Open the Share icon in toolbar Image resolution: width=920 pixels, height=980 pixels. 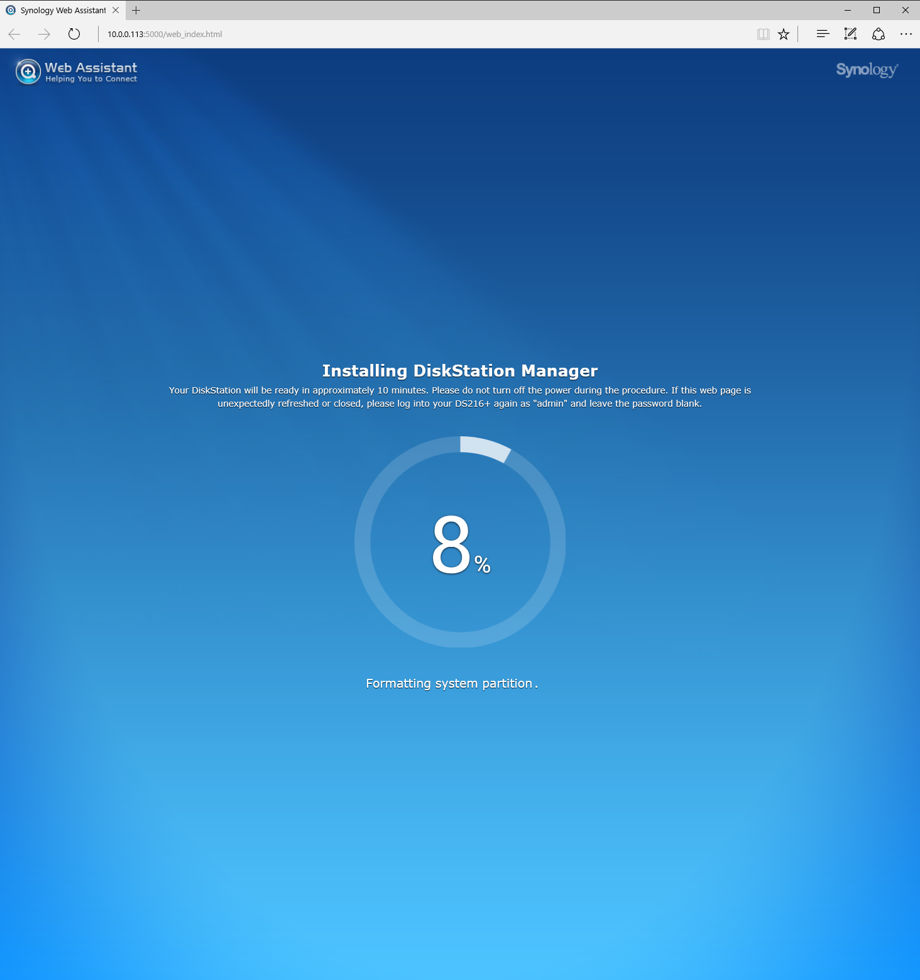coord(879,34)
